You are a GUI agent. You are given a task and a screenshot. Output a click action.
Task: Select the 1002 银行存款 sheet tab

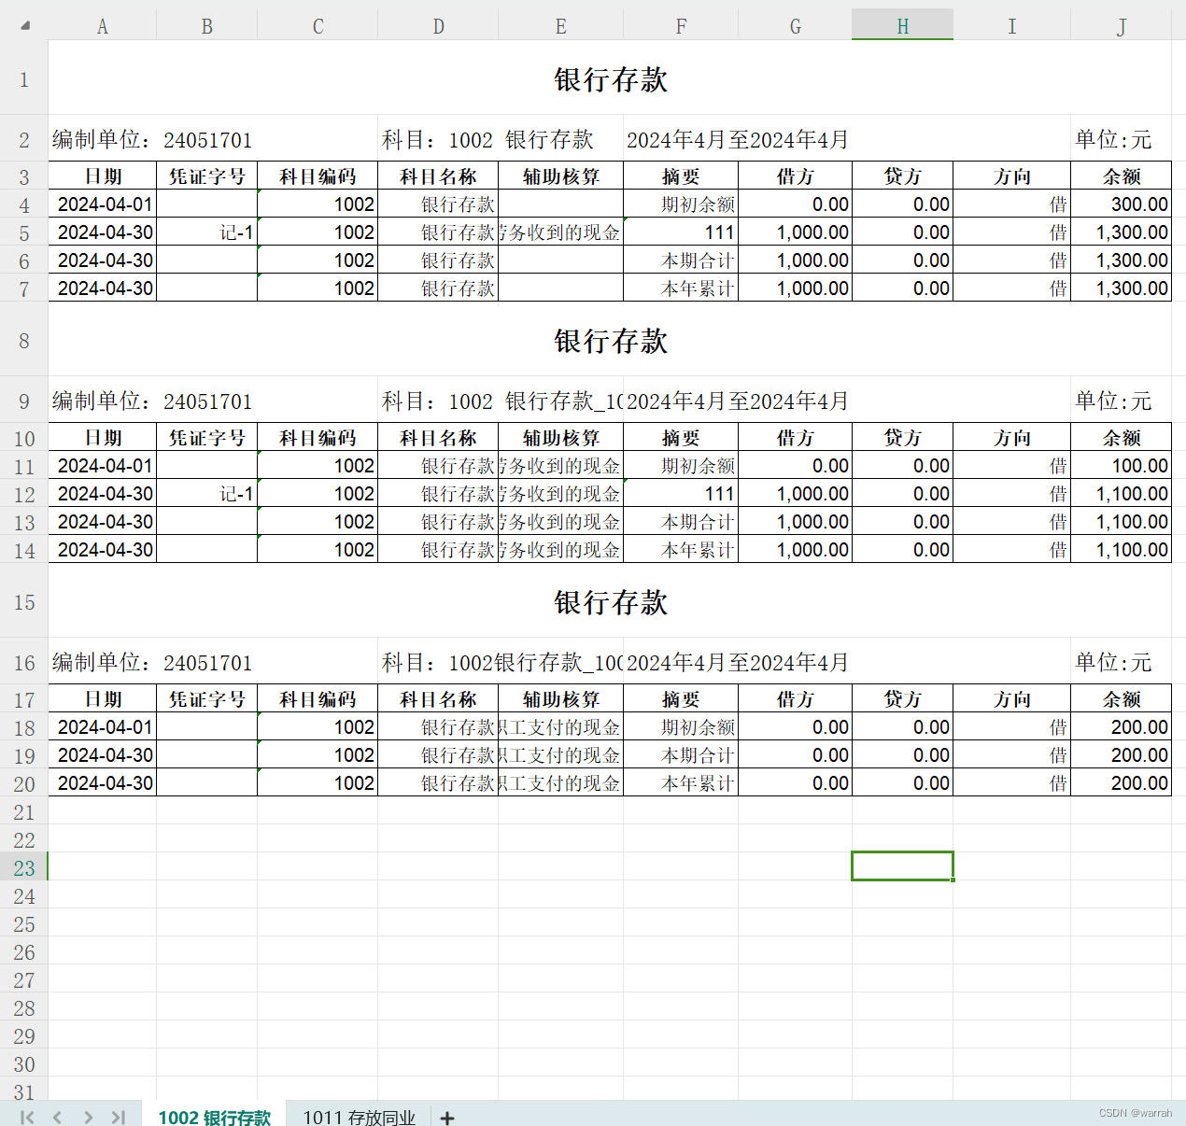coord(215,1118)
